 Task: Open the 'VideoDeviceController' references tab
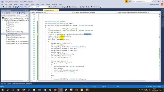coord(22,83)
